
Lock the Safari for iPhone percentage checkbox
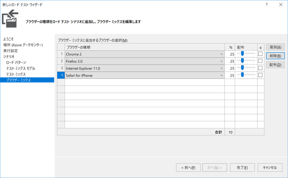(260, 75)
